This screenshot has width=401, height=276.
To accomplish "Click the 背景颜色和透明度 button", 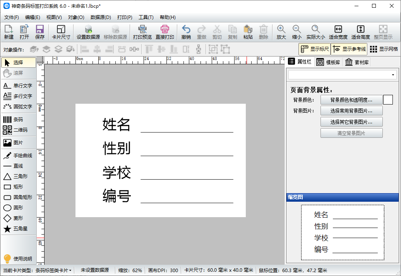I will [351, 100].
